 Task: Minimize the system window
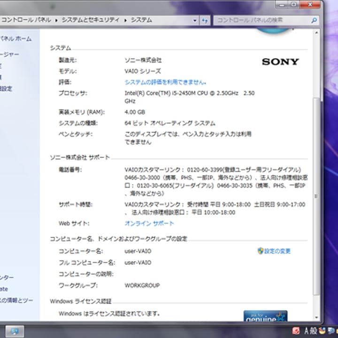(x=282, y=5)
